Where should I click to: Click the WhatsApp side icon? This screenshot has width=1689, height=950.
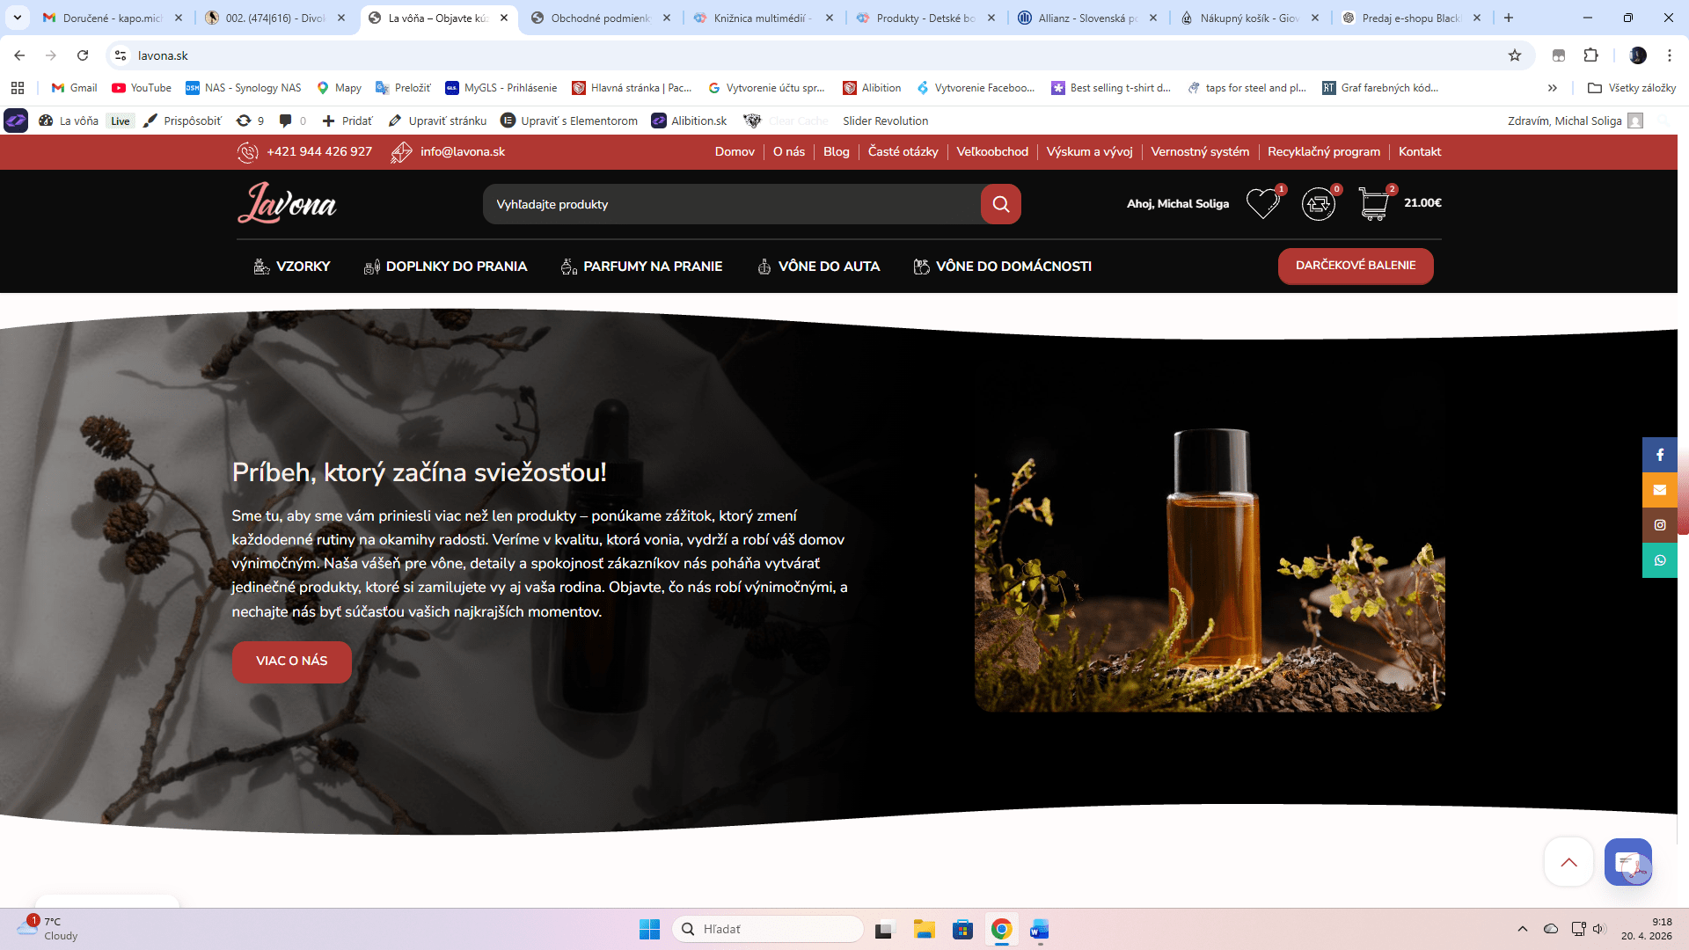[1659, 560]
